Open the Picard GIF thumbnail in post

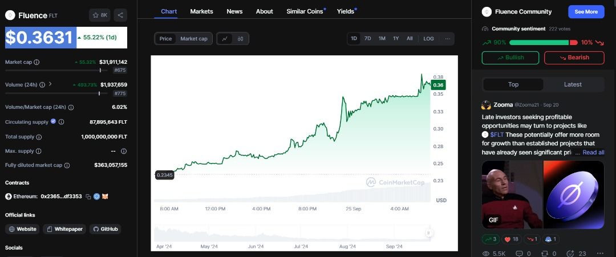(512, 194)
